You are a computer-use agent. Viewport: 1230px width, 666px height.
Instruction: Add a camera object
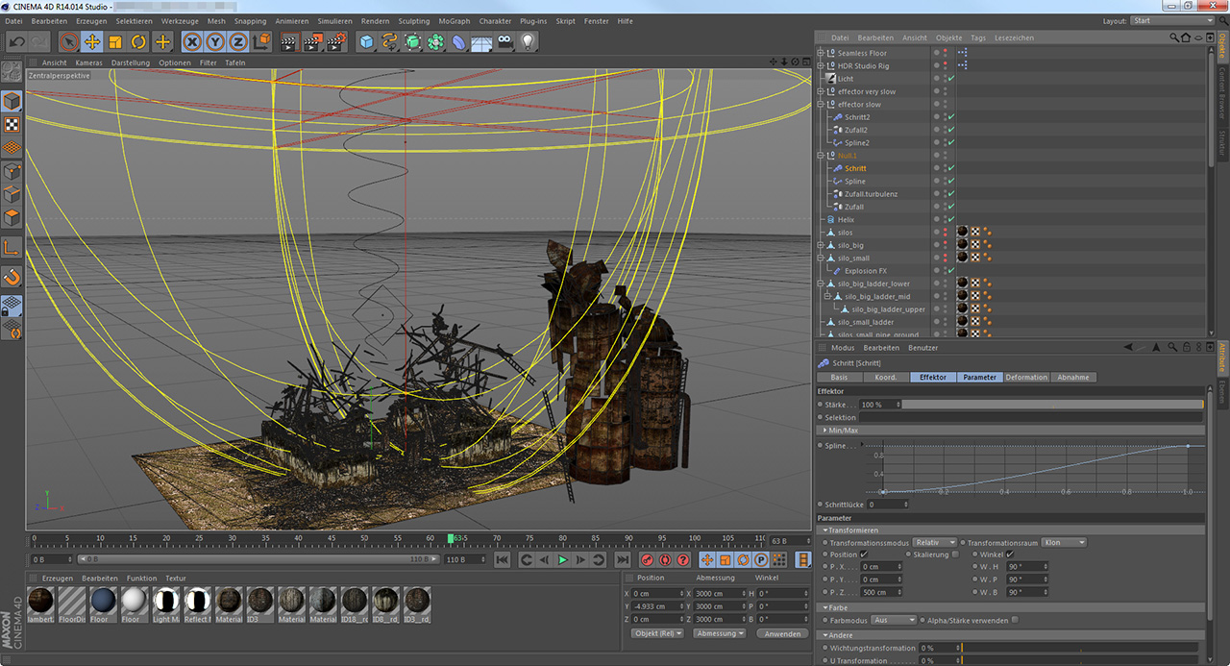pos(504,41)
